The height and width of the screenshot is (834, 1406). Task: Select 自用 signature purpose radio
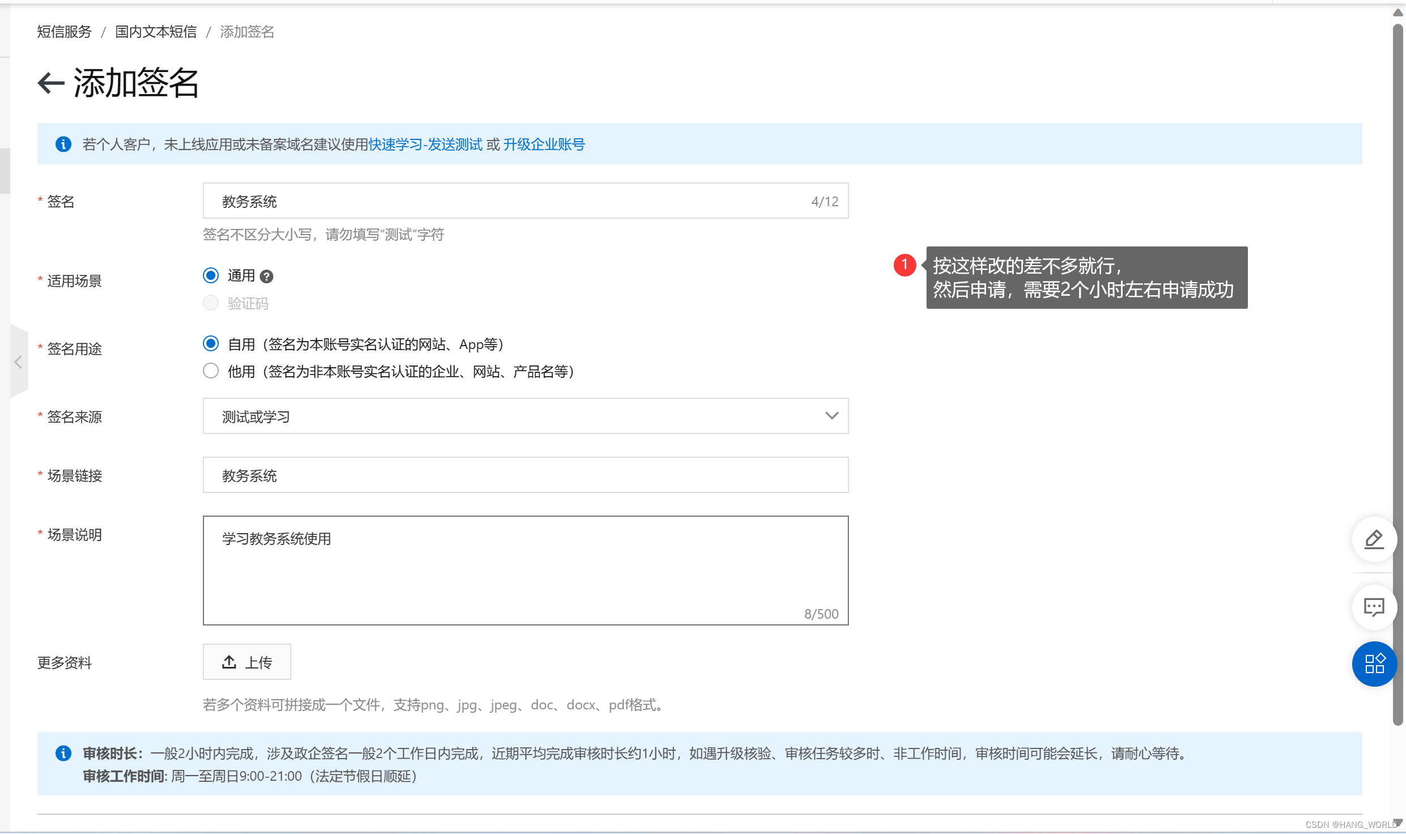[x=211, y=344]
